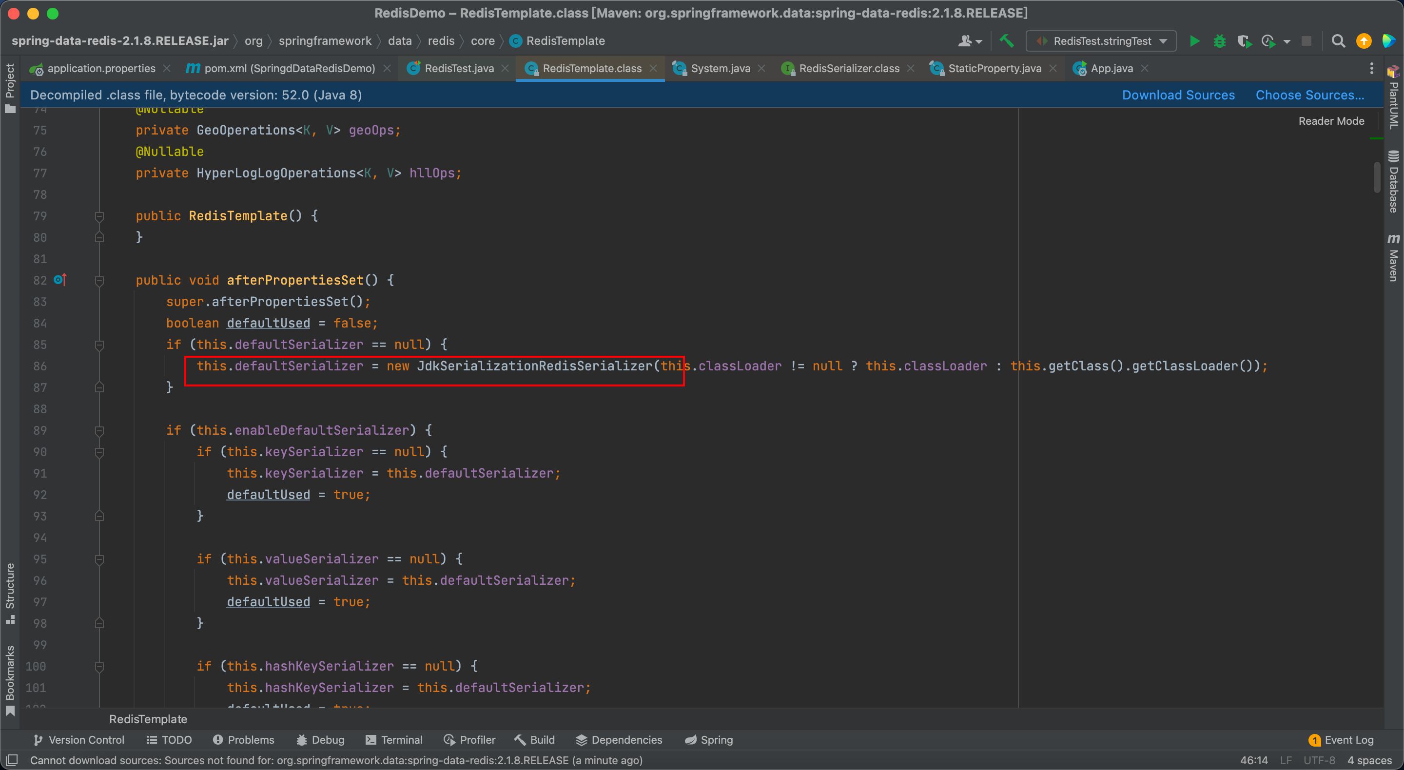Open the Maven side panel

1394,258
